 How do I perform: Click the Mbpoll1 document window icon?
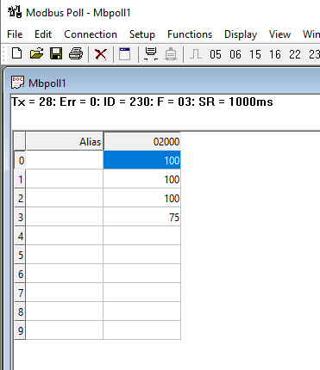click(18, 83)
